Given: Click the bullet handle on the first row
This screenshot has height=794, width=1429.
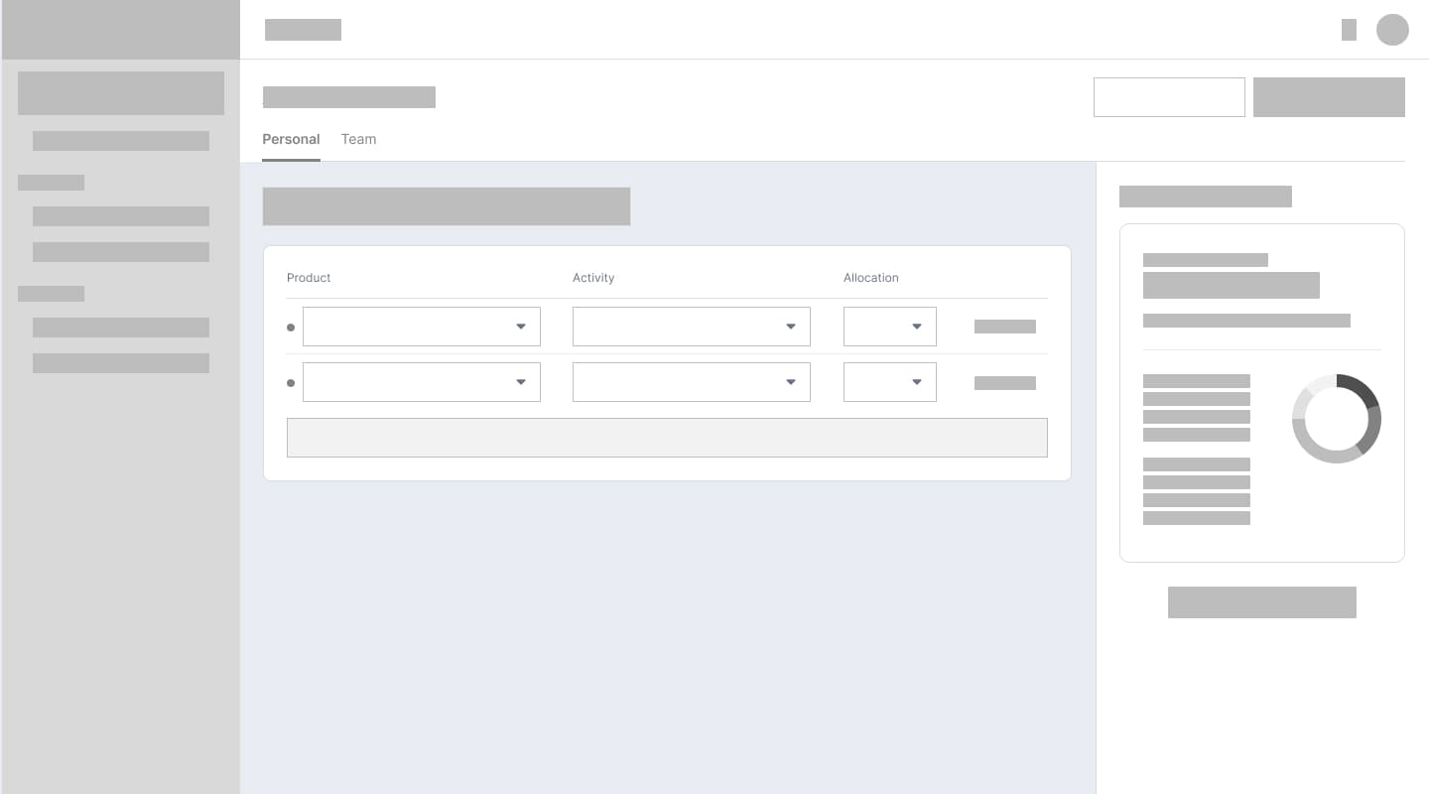Looking at the screenshot, I should click(x=291, y=327).
